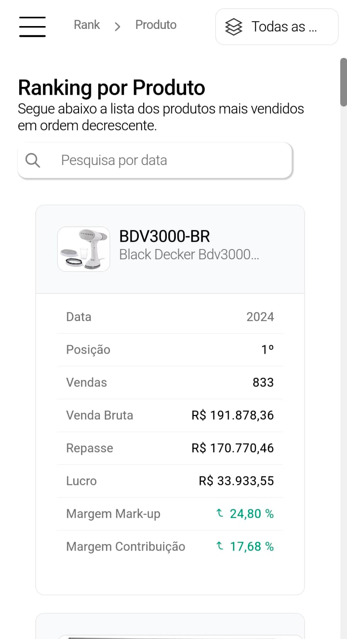
Task: Click the search magnifier icon
Action: tap(33, 160)
